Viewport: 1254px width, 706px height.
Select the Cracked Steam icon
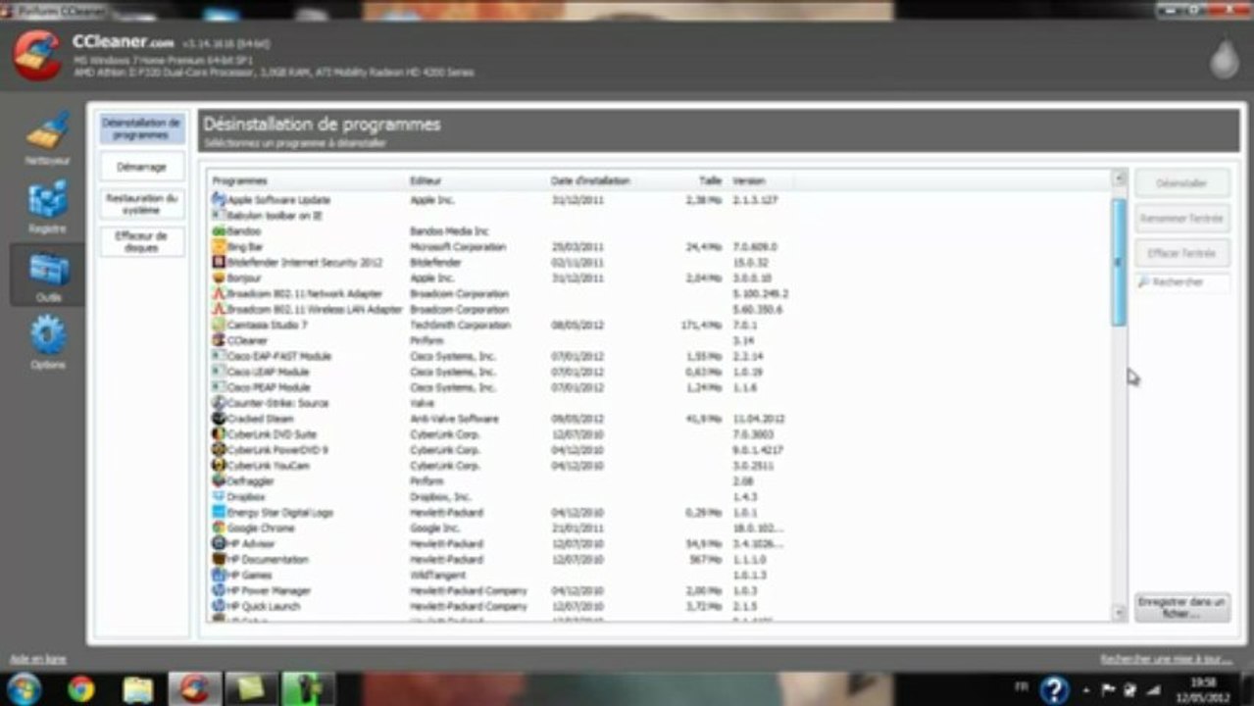click(x=219, y=419)
